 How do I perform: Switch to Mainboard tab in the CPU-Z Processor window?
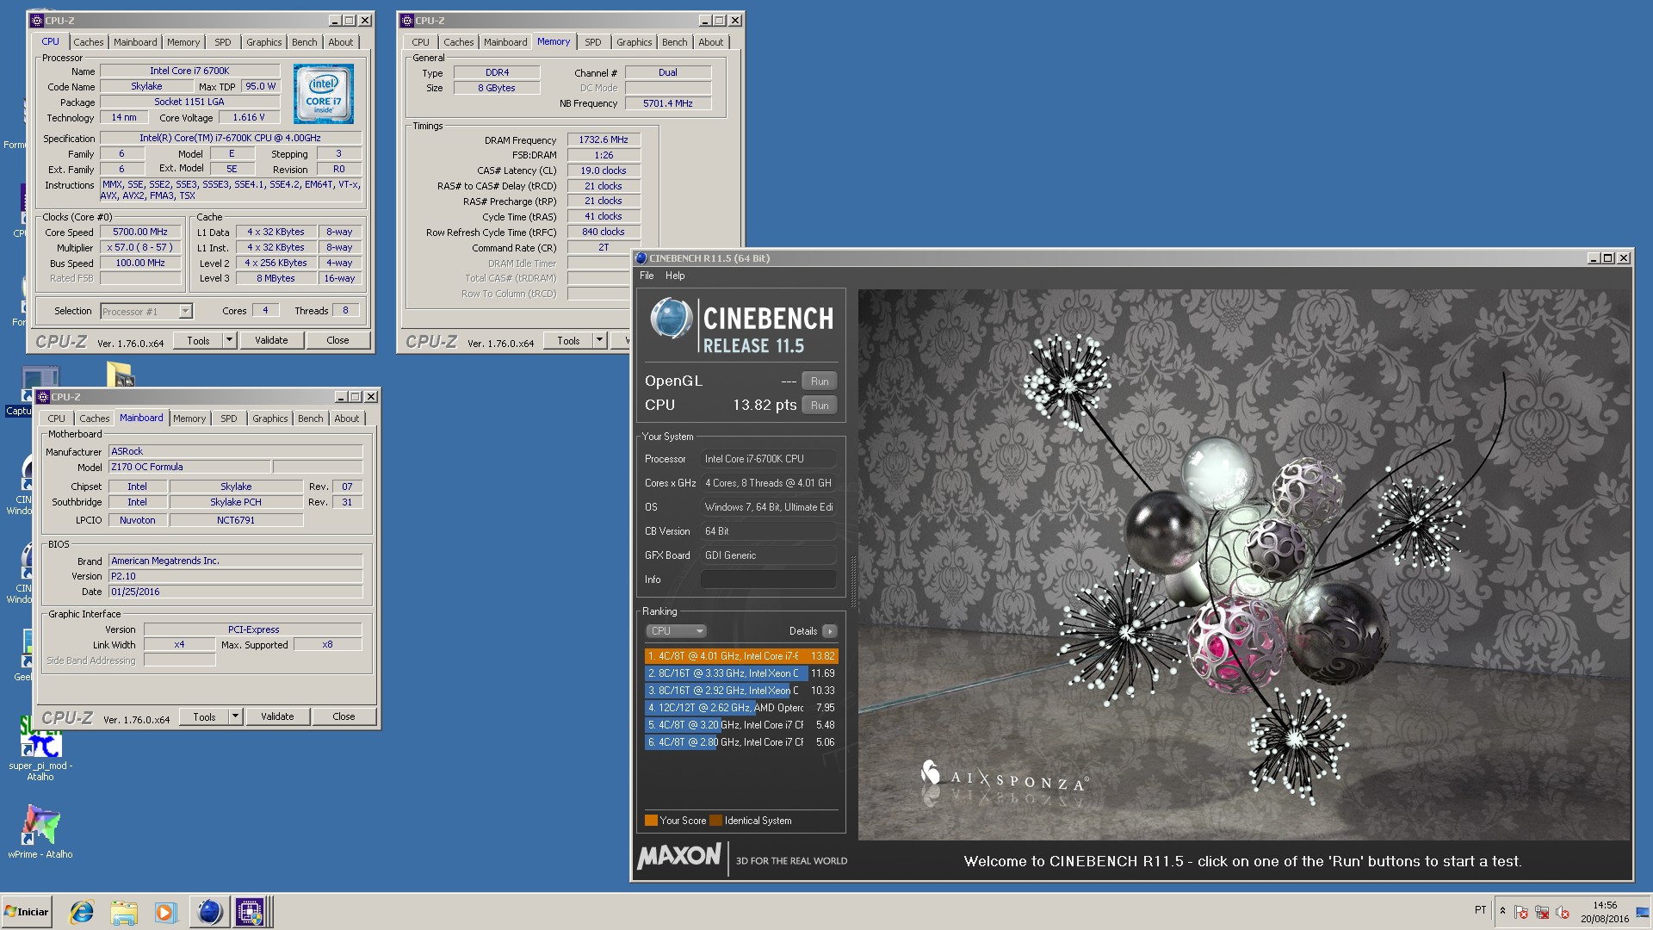click(135, 42)
